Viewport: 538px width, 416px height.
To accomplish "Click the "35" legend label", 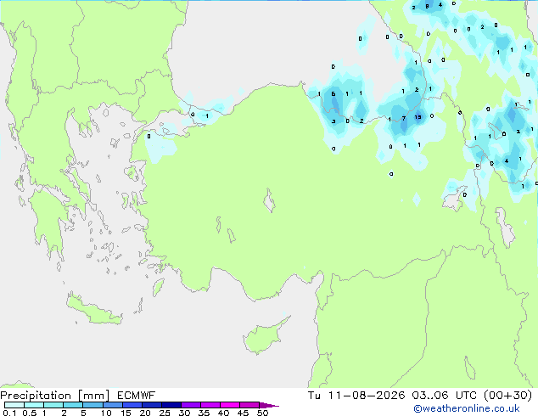I will [204, 413].
